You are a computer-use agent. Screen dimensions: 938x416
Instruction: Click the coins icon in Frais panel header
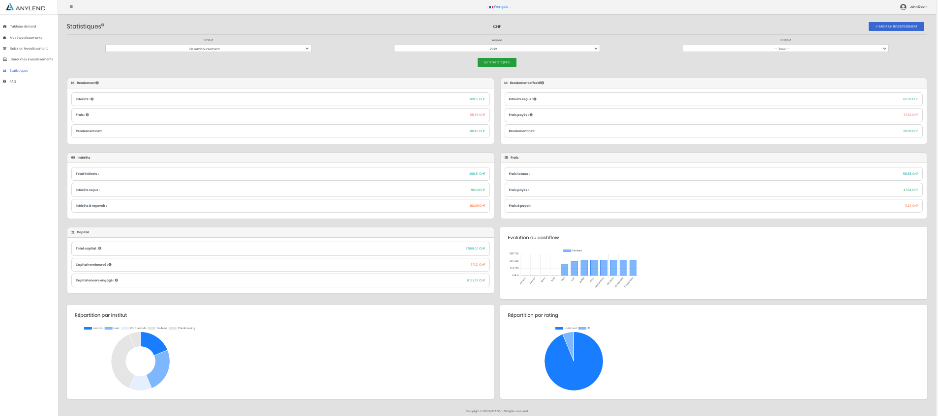507,158
